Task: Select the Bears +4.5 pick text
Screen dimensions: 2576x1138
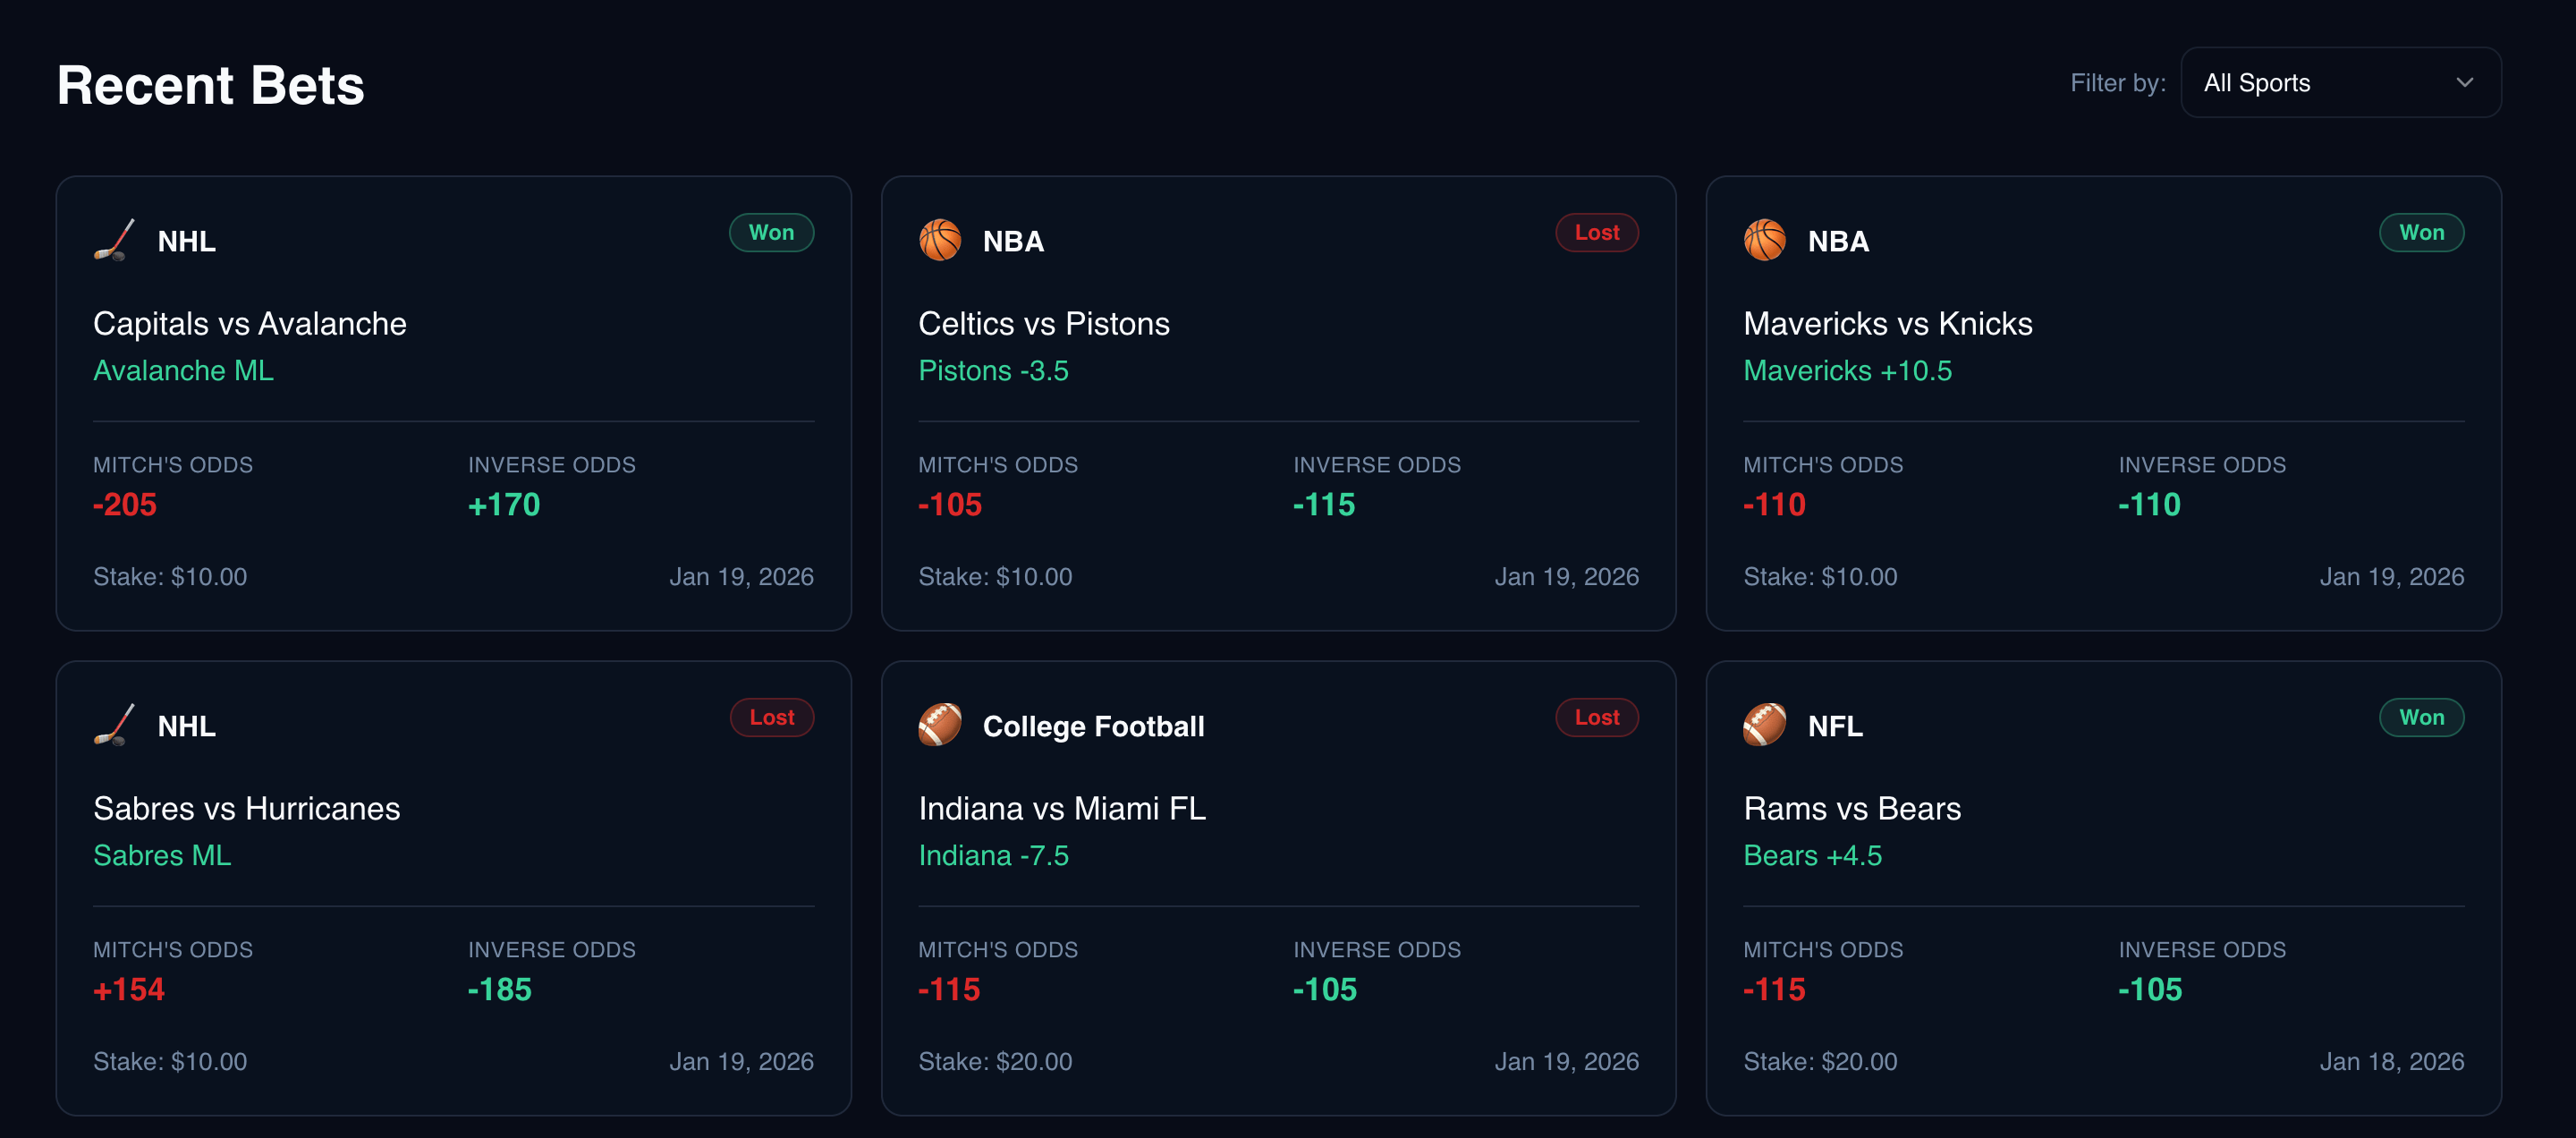Action: coord(1812,855)
